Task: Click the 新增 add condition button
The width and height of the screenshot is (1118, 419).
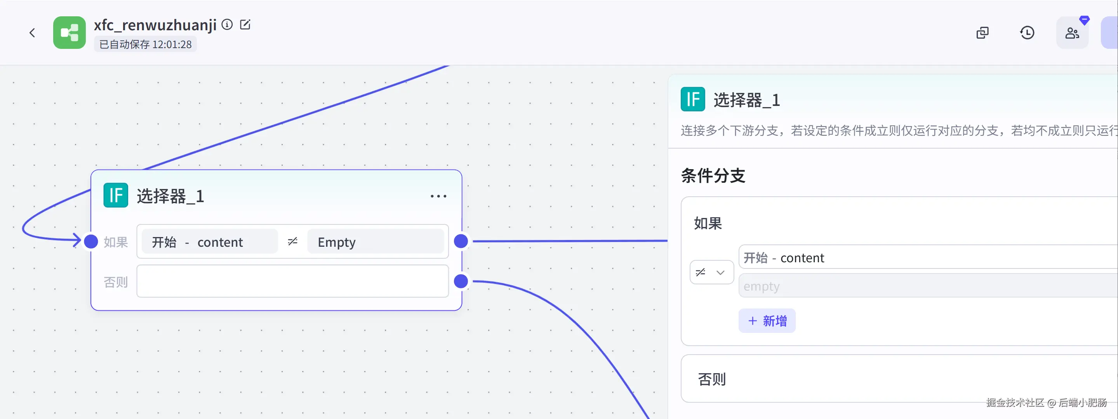Action: click(767, 320)
